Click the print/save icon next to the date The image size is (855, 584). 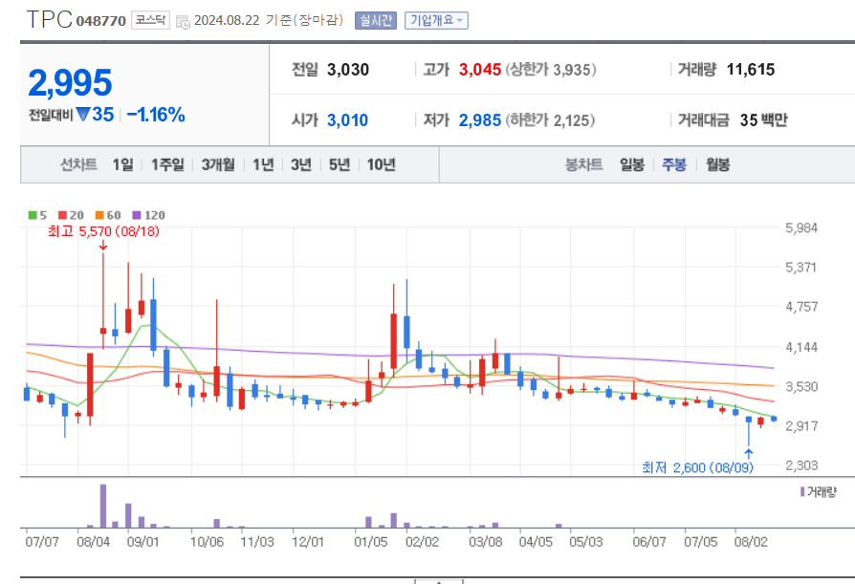(184, 20)
